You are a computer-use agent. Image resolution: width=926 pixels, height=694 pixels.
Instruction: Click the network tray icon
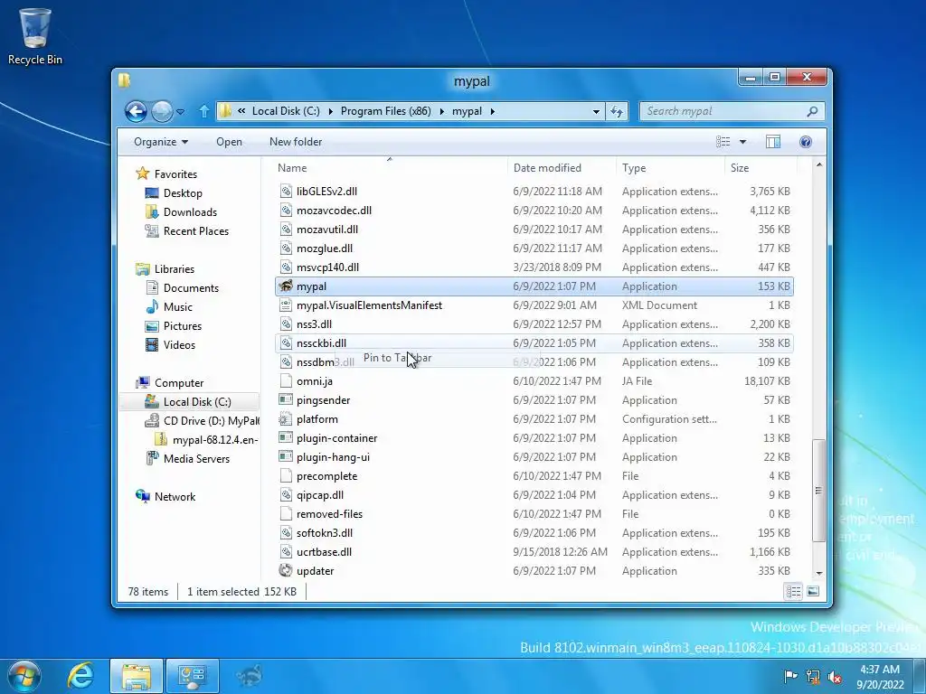tap(813, 676)
